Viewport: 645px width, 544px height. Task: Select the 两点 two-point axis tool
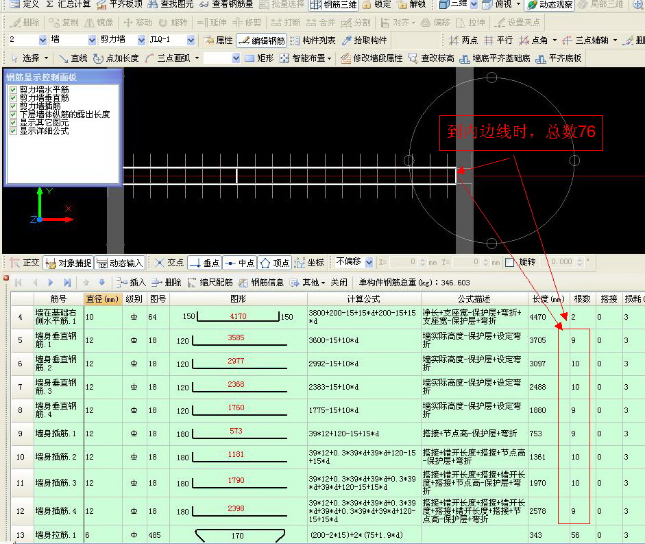[x=463, y=40]
